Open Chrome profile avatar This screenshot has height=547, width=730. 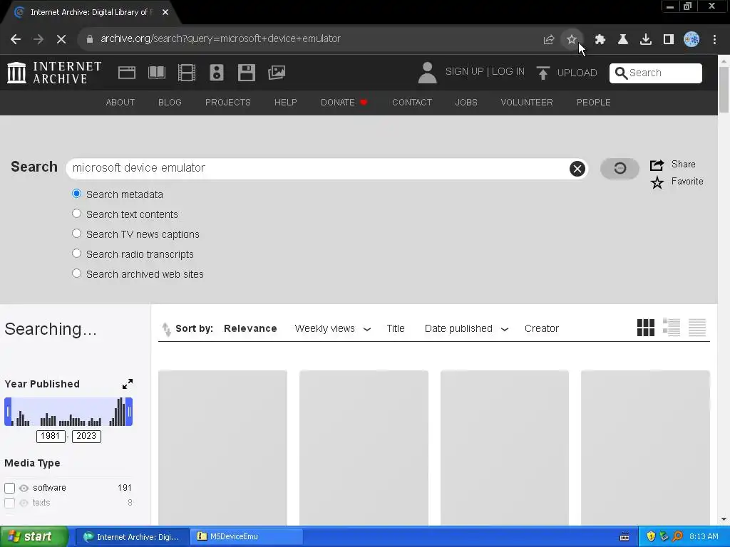pos(692,39)
